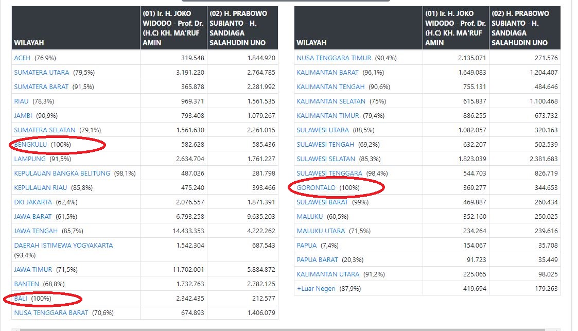Open the ACEH province link
The image size is (578, 331).
[23, 58]
